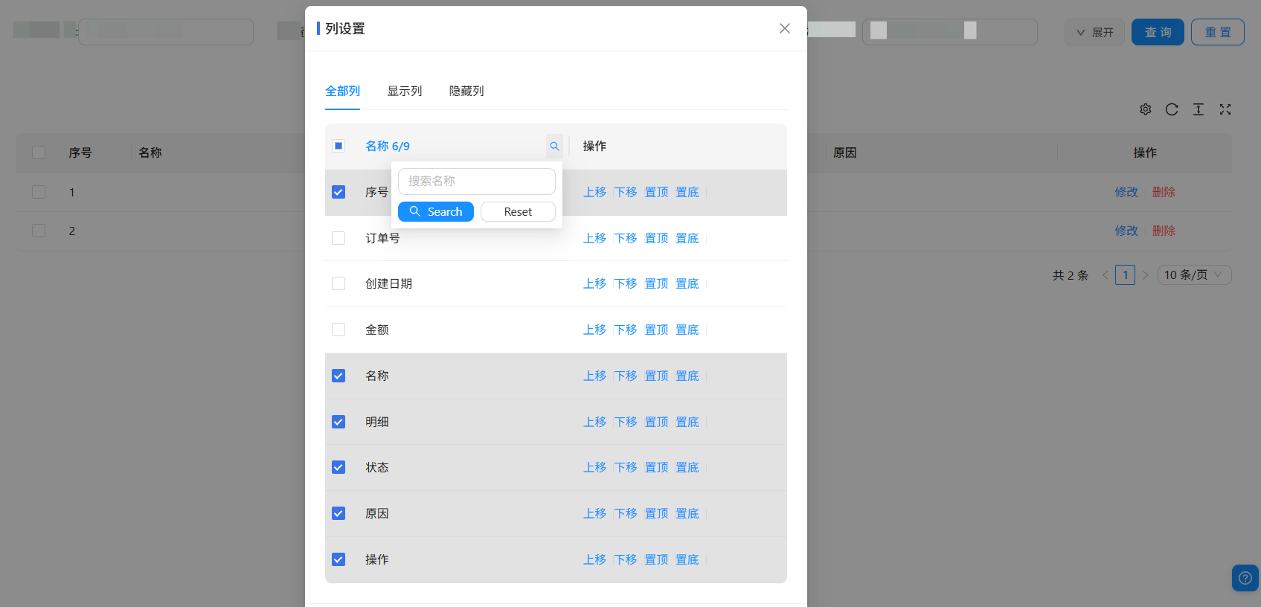Click 置顶 for 名称 row
The image size is (1261, 607).
tap(656, 376)
